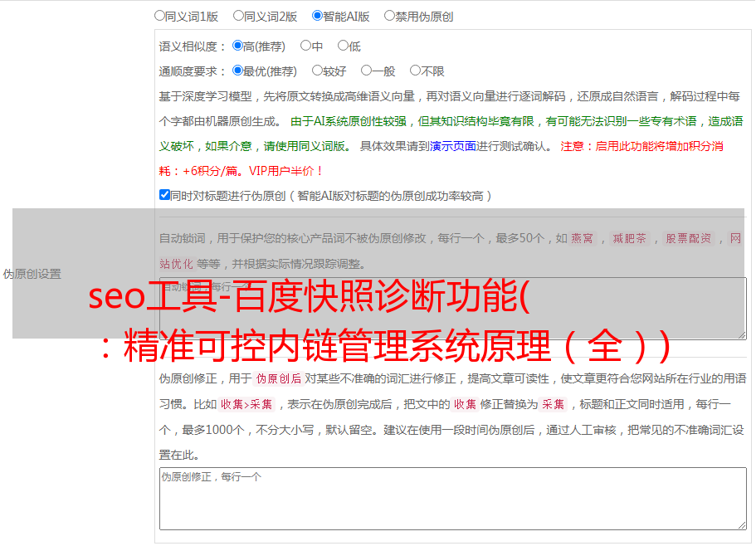Click the red VIP用户半价 notice text
The height and width of the screenshot is (546, 756).
click(x=285, y=171)
